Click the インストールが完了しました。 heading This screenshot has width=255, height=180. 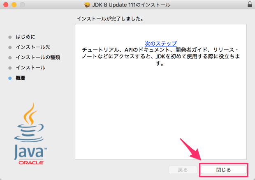110,19
